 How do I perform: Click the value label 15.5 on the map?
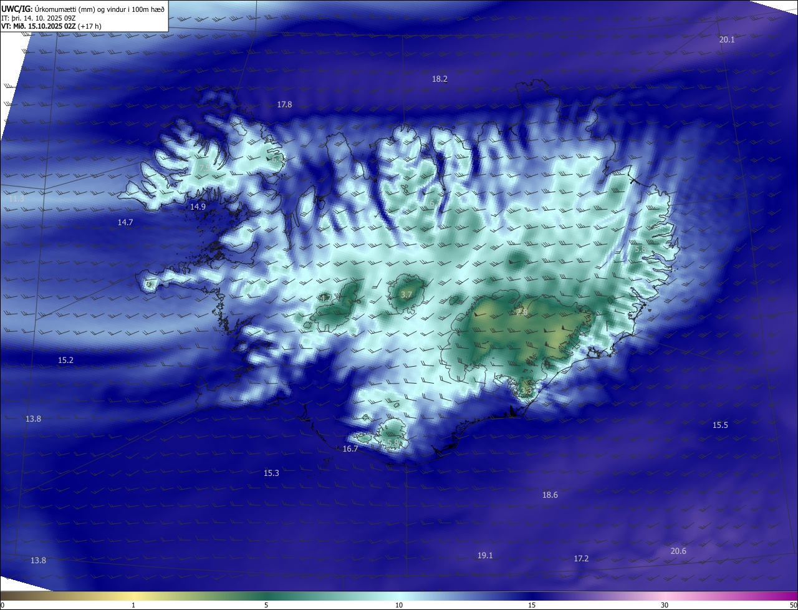[x=720, y=425]
